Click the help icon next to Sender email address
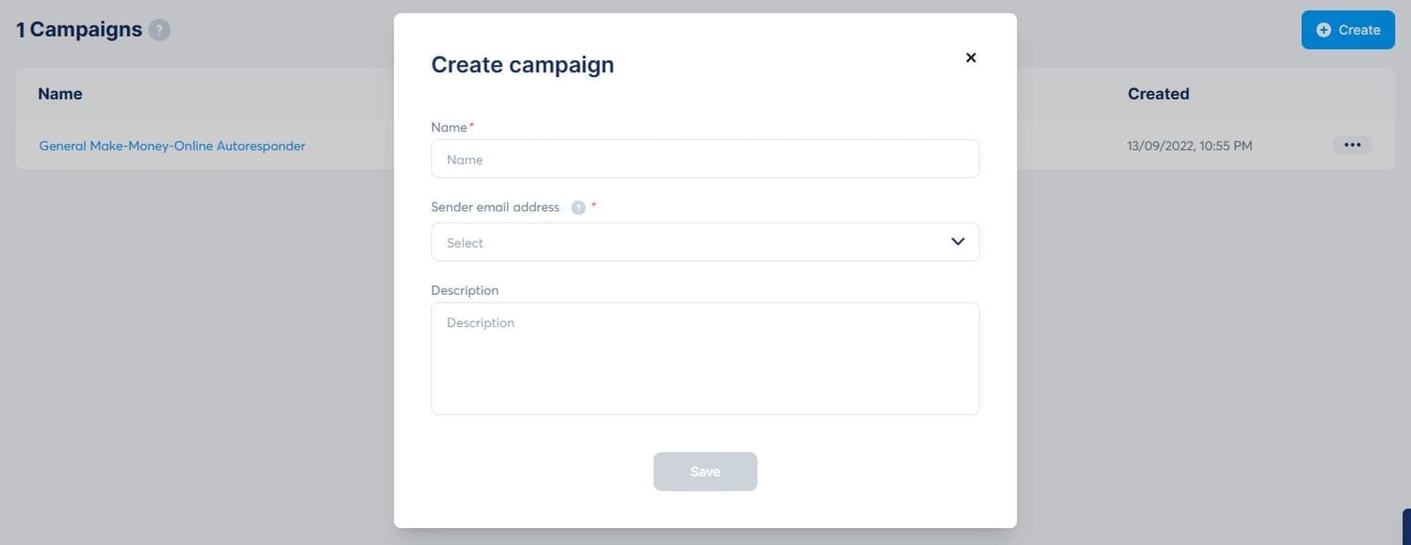 (x=579, y=208)
